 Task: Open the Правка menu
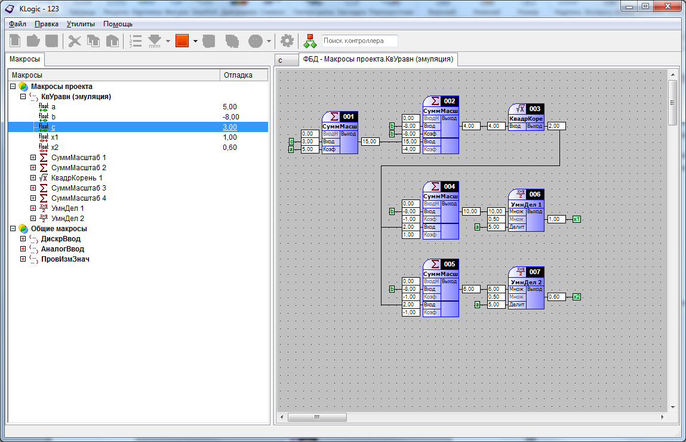pos(47,24)
